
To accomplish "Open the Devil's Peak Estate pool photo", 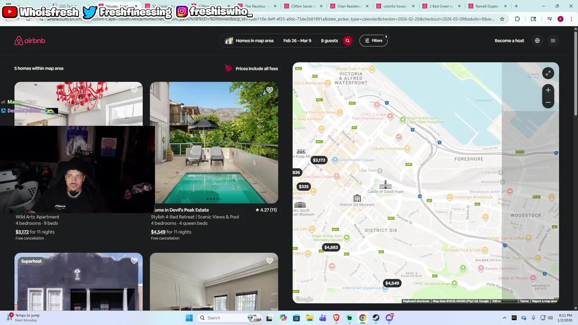I will (x=214, y=143).
